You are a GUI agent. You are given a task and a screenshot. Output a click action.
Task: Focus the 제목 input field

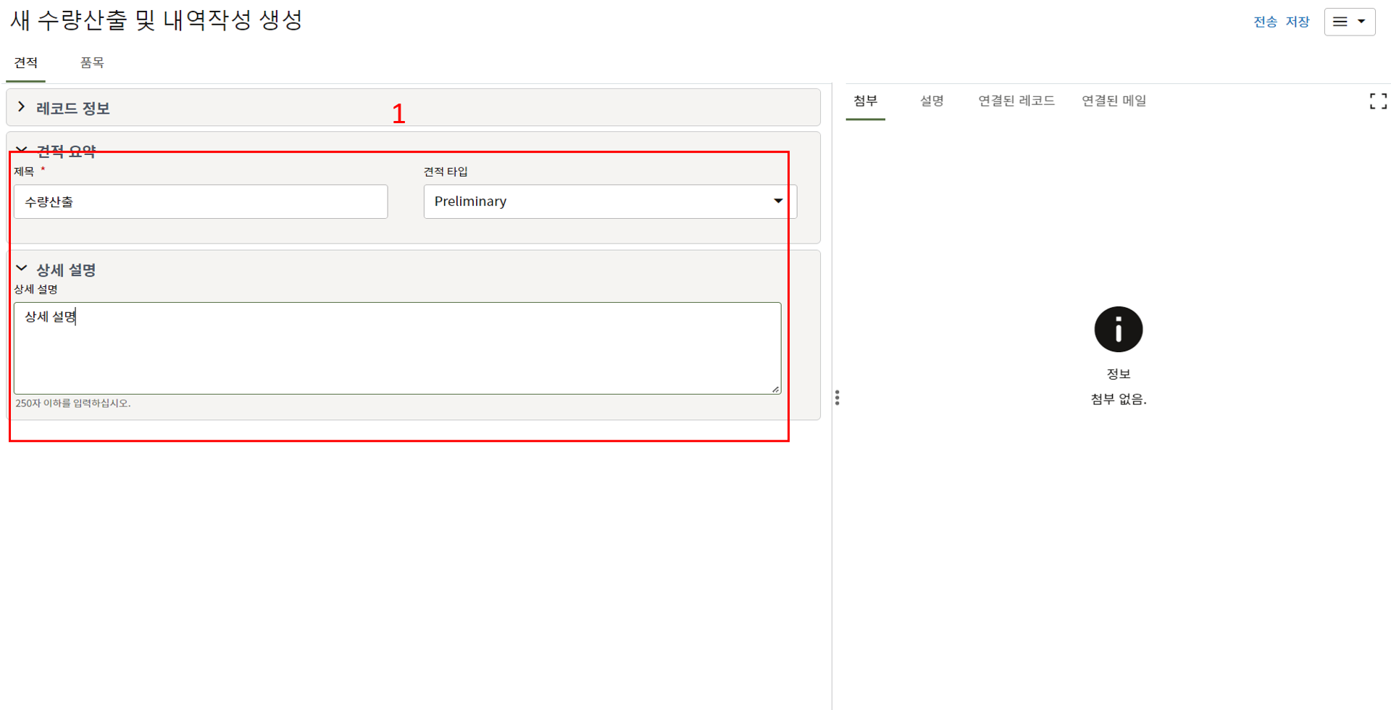(201, 201)
